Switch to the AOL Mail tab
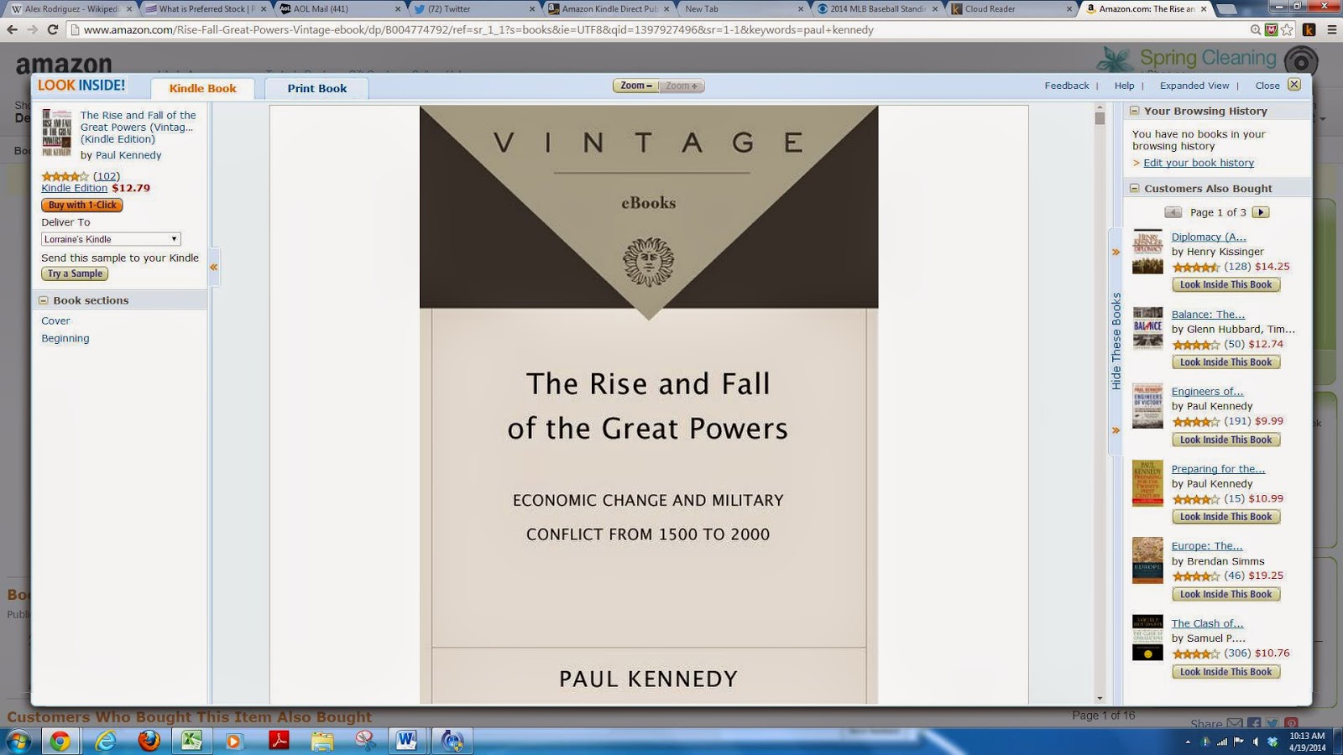1343x755 pixels. [339, 9]
